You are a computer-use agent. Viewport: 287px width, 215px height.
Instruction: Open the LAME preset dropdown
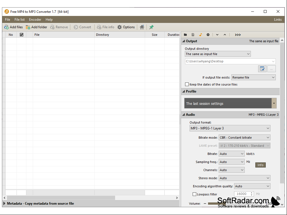[244, 146]
